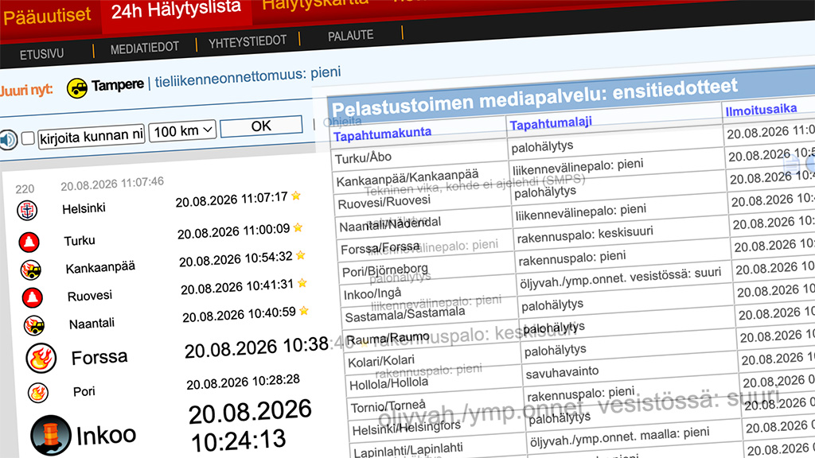Viewport: 815px width, 458px height.
Task: Click the red alarm bell icon beside Ruovesi
Action: [32, 297]
